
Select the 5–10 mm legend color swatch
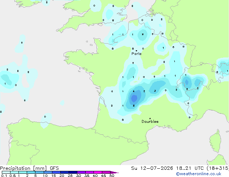(39, 172)
